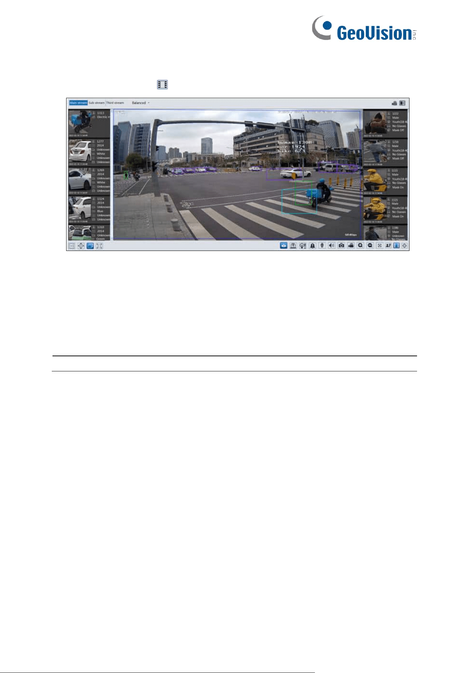Toggle the microphone talk icon
The height and width of the screenshot is (673, 476).
coord(322,246)
